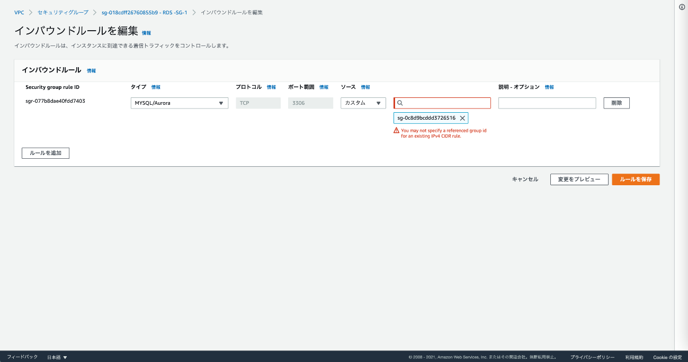Click 情報 link beside ポート範囲 header
Viewport: 688px width, 362px height.
(324, 87)
